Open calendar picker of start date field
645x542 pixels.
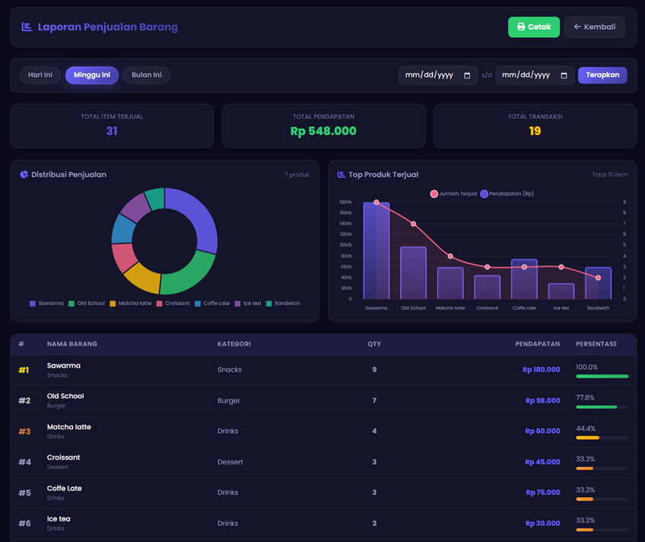point(467,75)
